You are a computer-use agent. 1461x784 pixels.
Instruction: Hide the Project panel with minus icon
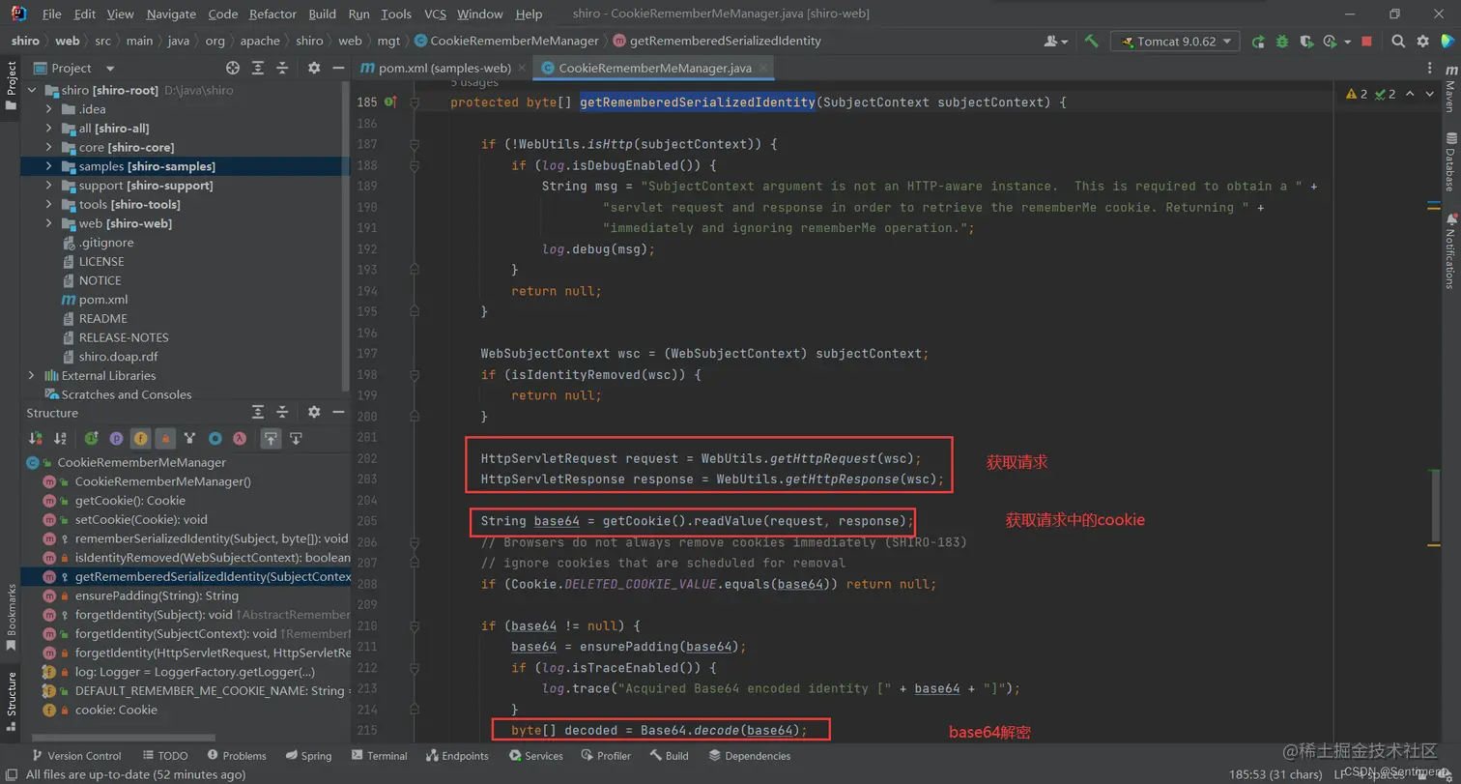coord(338,68)
